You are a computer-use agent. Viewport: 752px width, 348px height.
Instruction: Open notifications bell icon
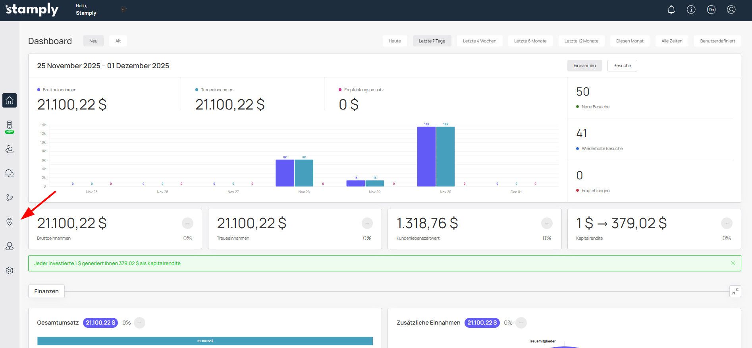click(671, 10)
